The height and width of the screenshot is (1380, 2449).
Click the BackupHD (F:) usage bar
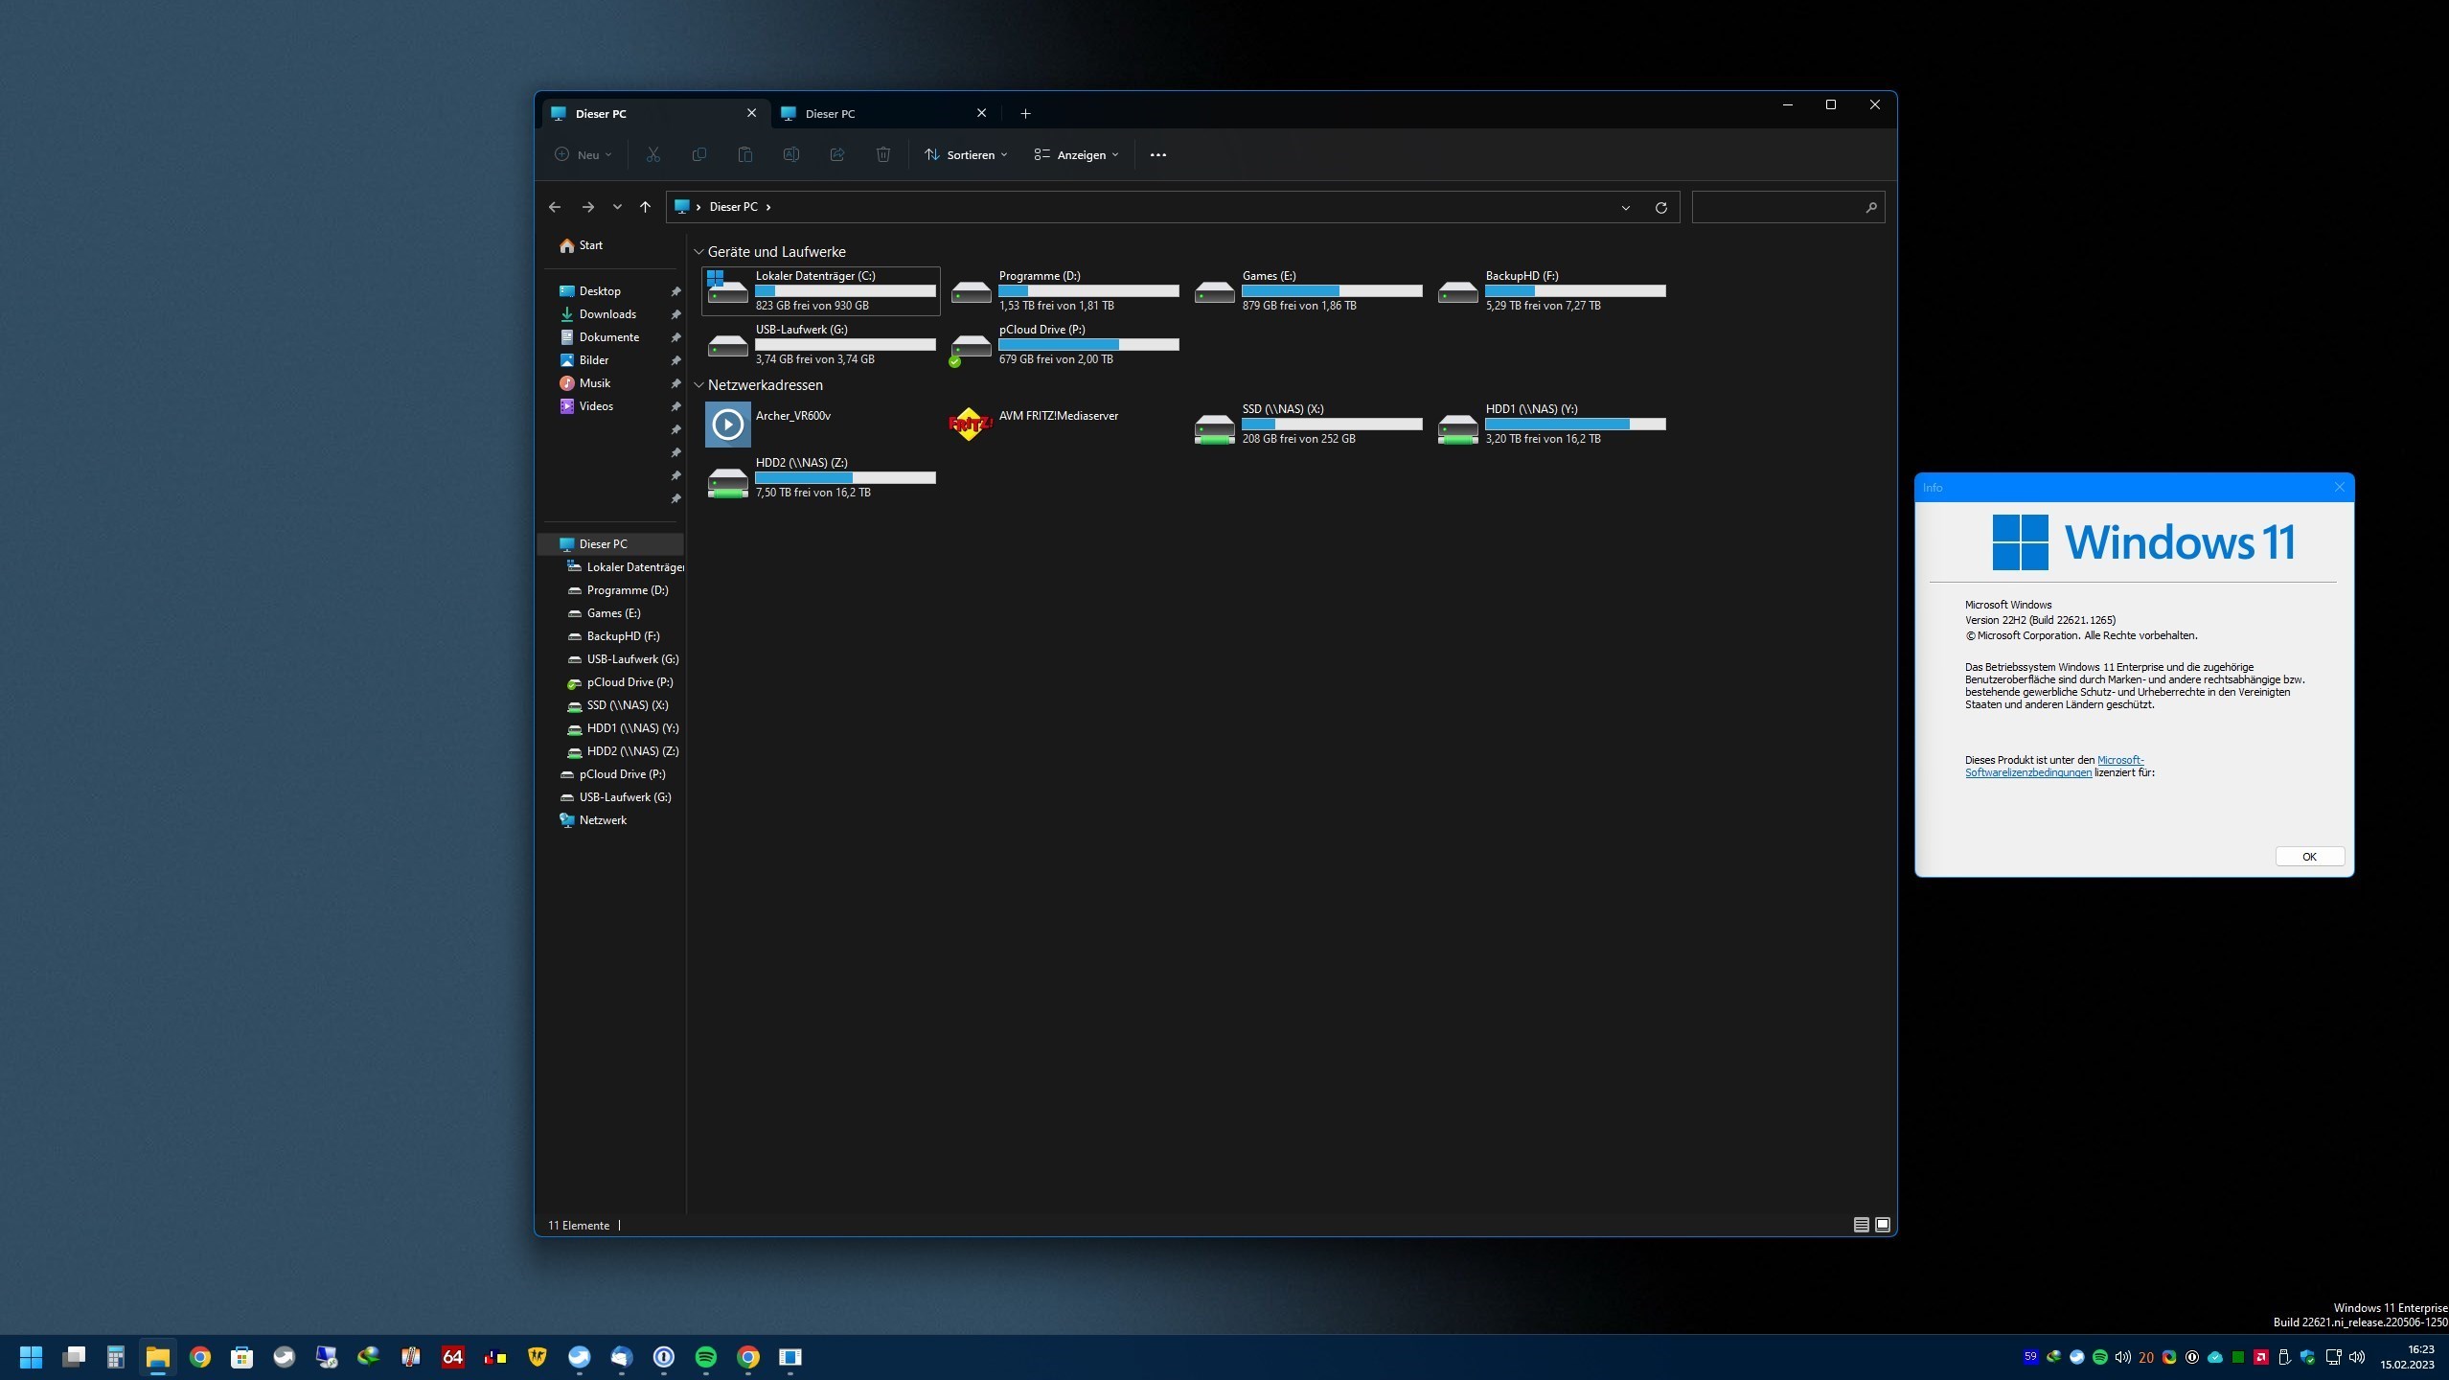pyautogui.click(x=1574, y=290)
